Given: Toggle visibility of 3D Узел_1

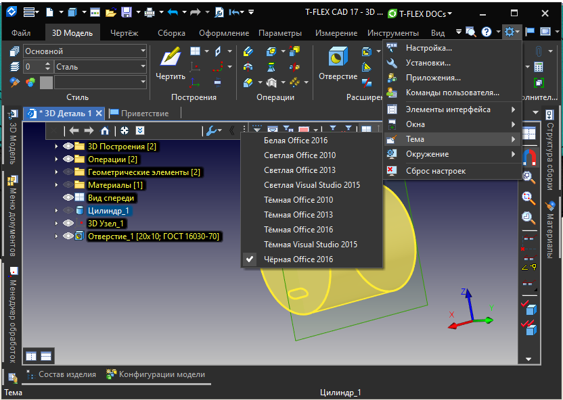Looking at the screenshot, I should click(68, 223).
